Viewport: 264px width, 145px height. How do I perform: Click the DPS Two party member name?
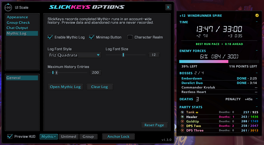click(193, 126)
